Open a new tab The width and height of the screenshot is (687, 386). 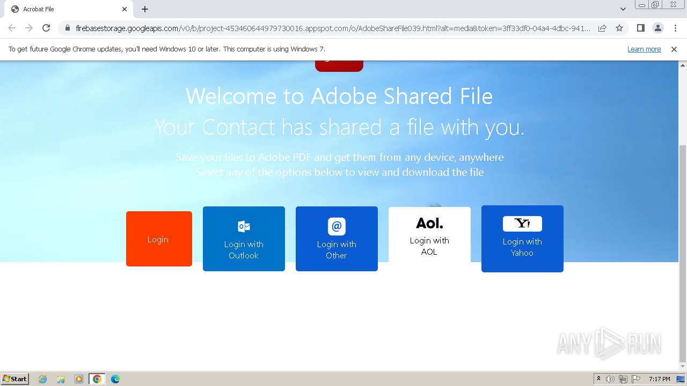coord(145,9)
